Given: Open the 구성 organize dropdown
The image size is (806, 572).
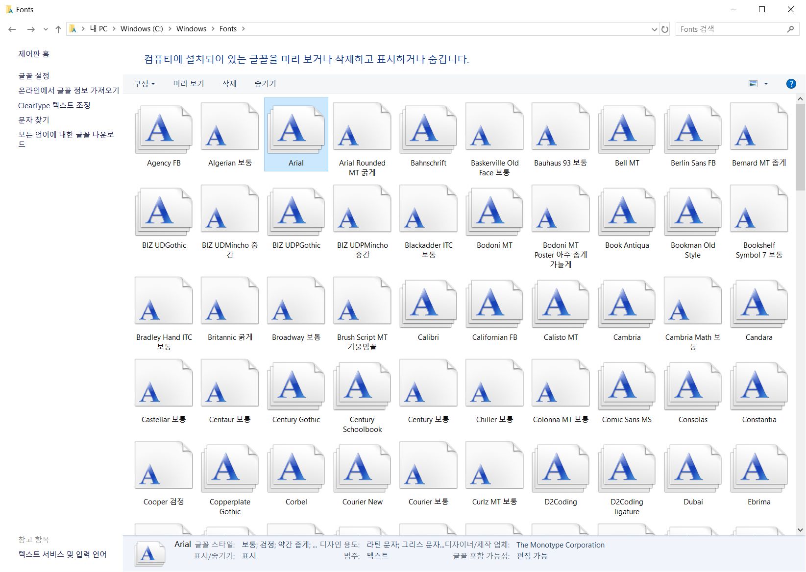Looking at the screenshot, I should click(x=145, y=84).
